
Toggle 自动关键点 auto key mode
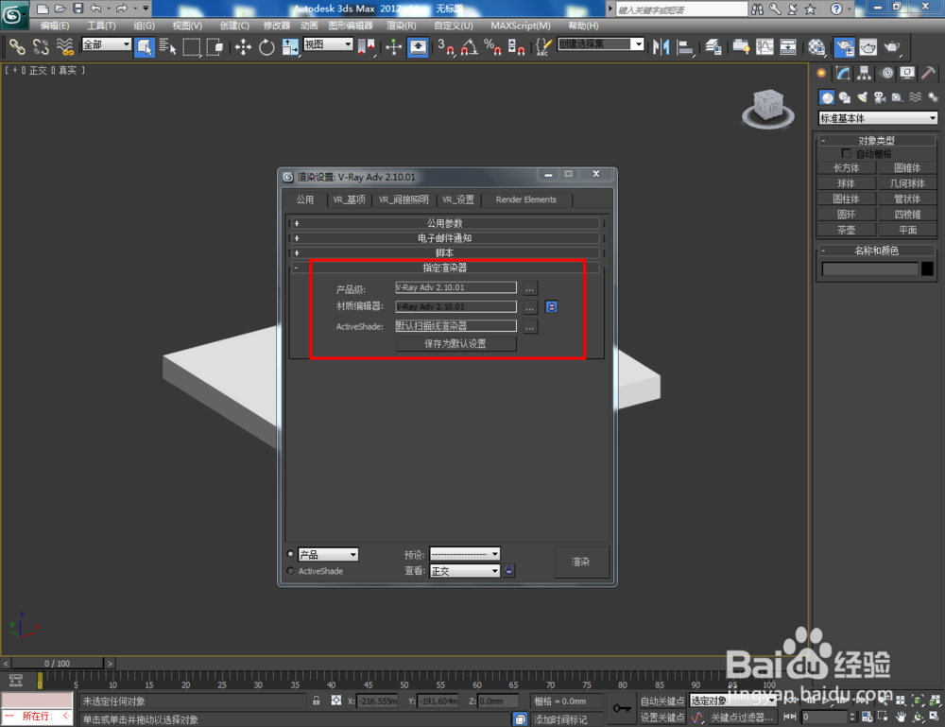pyautogui.click(x=661, y=701)
